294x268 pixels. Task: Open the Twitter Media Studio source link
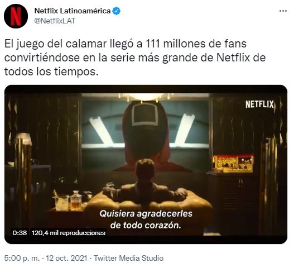129,258
